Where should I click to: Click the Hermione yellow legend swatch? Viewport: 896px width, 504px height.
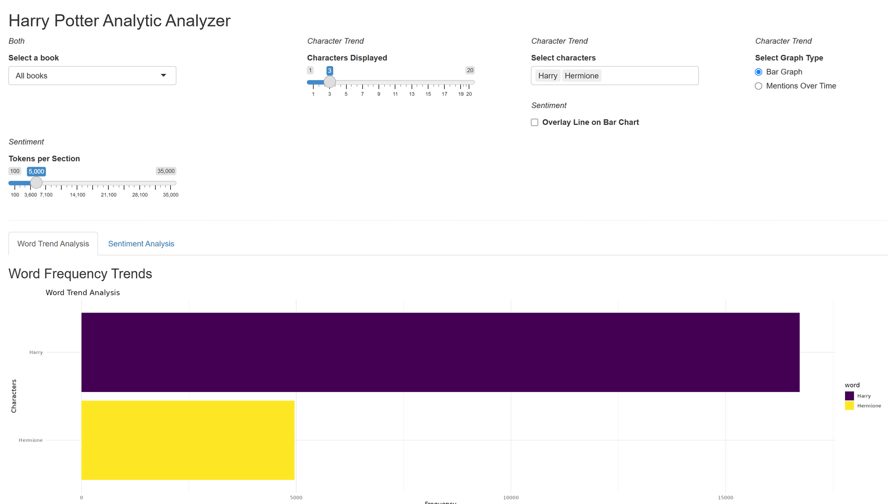(x=850, y=405)
